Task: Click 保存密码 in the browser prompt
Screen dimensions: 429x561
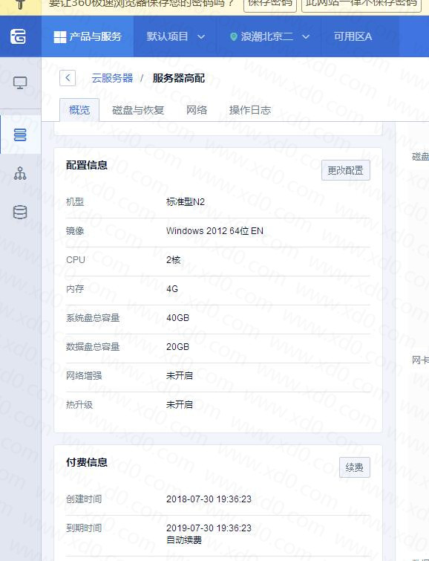Action: (x=270, y=4)
